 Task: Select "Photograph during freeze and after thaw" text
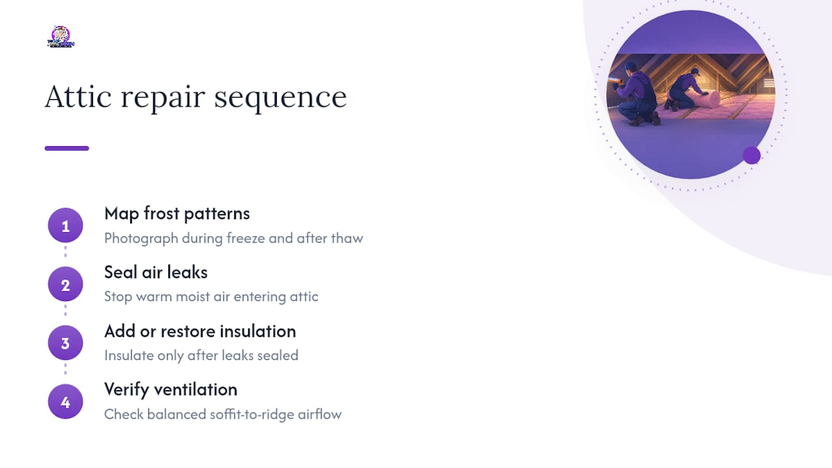coord(233,238)
